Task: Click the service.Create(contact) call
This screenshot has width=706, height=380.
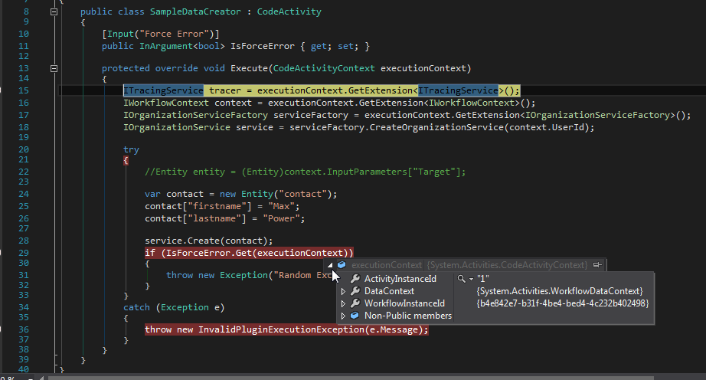Action: (x=208, y=241)
